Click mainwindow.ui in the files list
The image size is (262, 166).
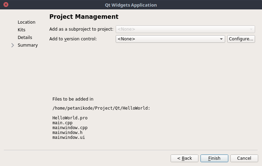click(68, 137)
